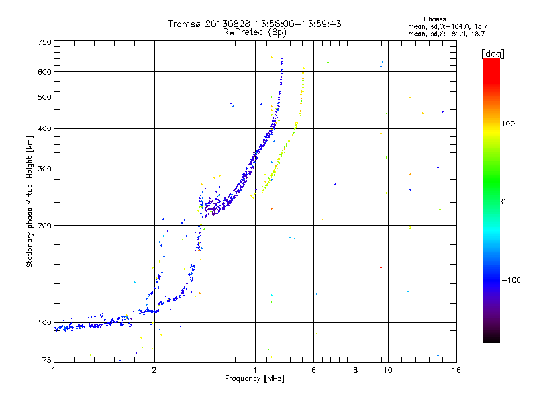The image size is (537, 403).
Task: Click the 'Phases' heading at top right
Action: click(x=434, y=19)
